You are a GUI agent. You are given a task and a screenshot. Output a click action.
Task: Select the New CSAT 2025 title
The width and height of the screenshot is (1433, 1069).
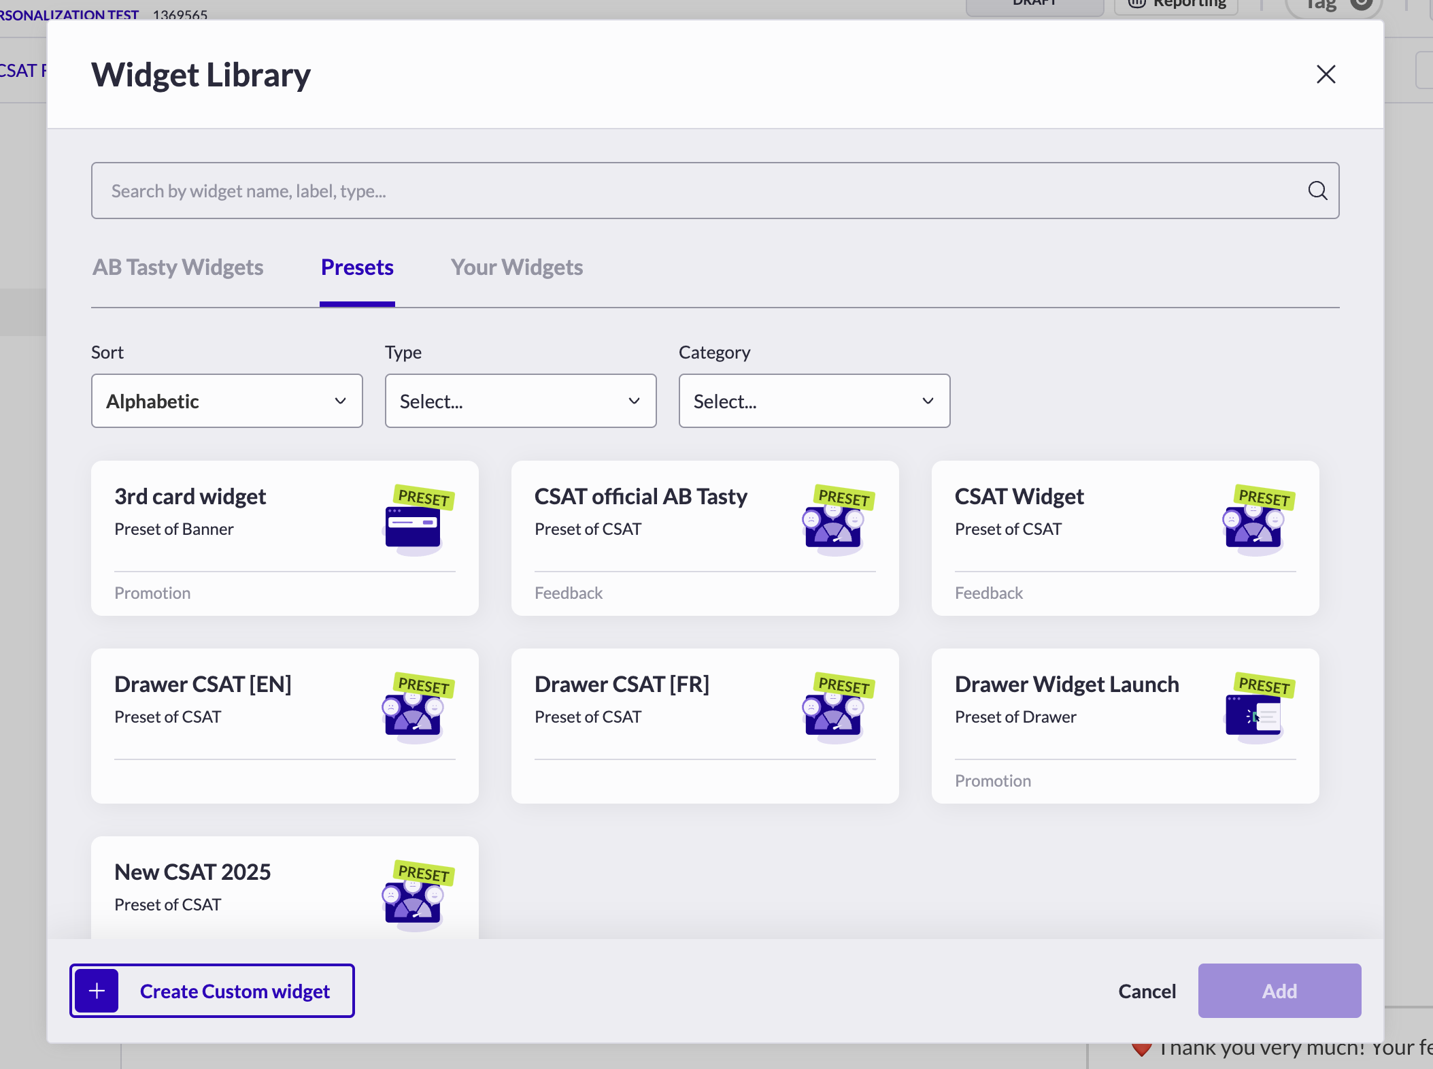[x=193, y=872]
